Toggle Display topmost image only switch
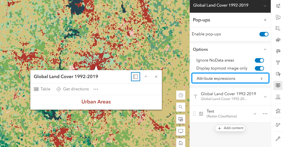This screenshot has height=147, width=284. point(259,68)
